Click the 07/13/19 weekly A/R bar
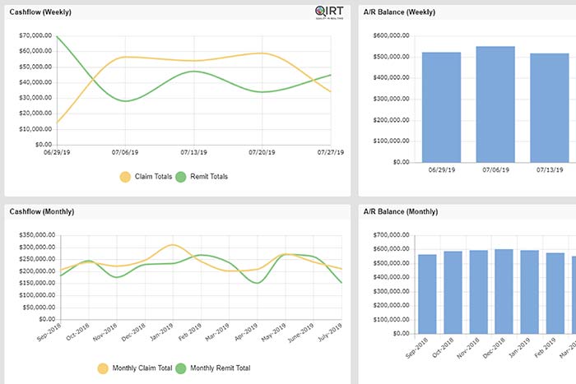Screen dimensions: 576x384 549,107
